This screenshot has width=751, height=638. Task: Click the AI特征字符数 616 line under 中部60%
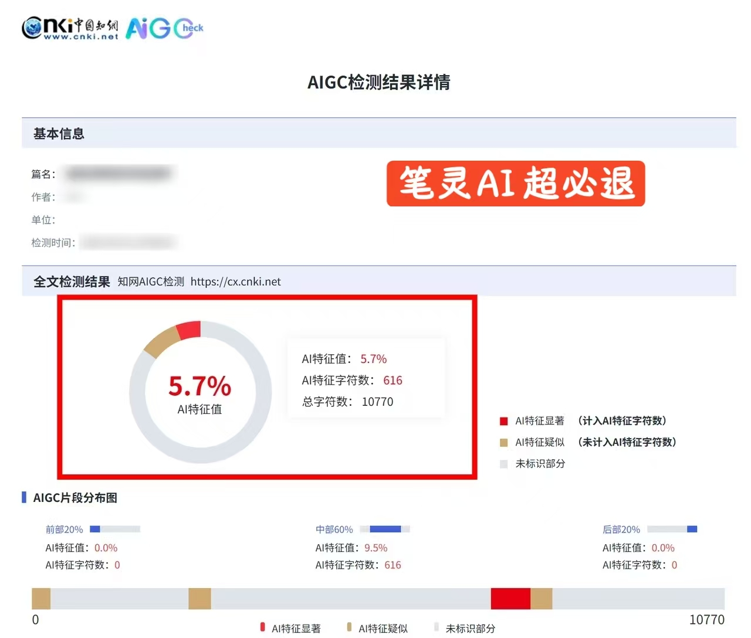point(358,565)
